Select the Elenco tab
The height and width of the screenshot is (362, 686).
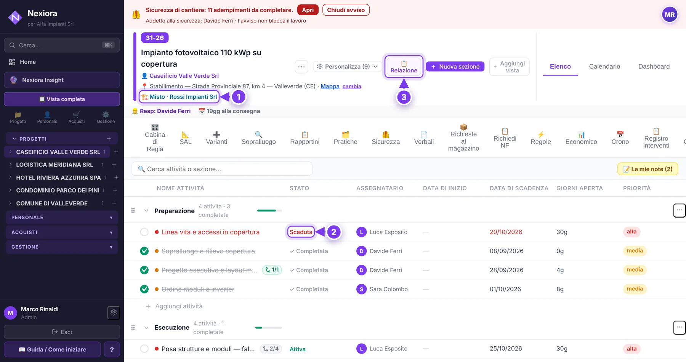click(x=560, y=66)
